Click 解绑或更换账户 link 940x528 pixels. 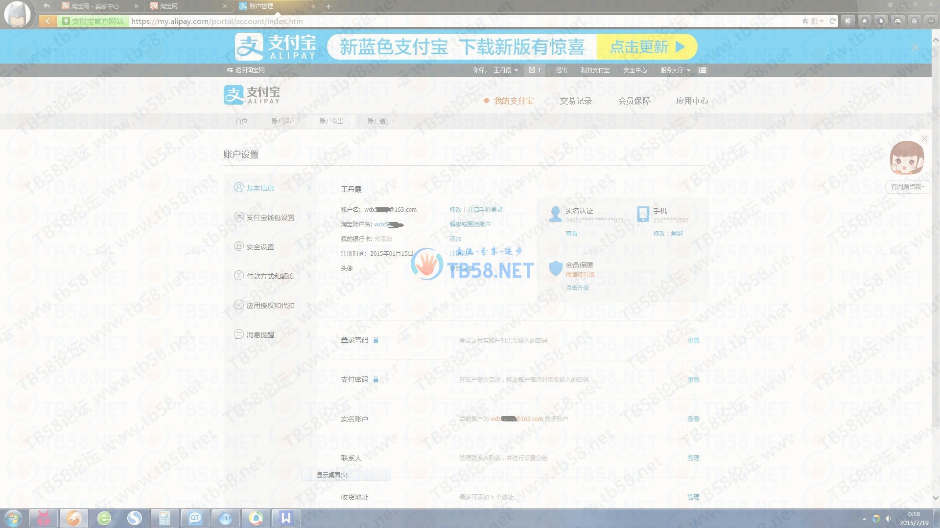(x=470, y=224)
